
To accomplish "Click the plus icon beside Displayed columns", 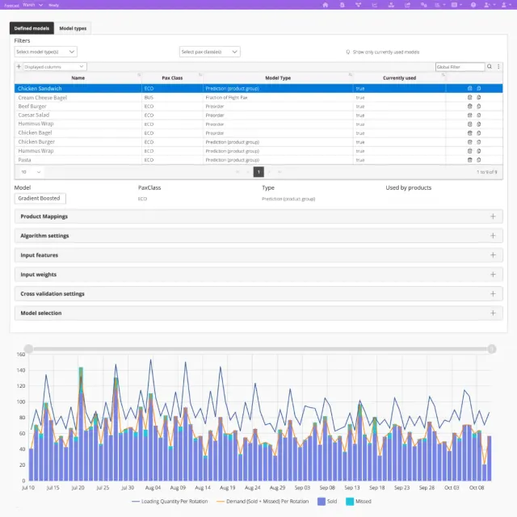I will point(19,66).
